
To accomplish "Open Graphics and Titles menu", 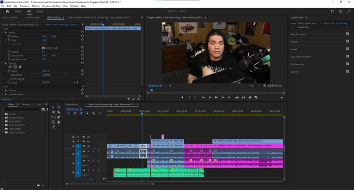I will (x=51, y=6).
